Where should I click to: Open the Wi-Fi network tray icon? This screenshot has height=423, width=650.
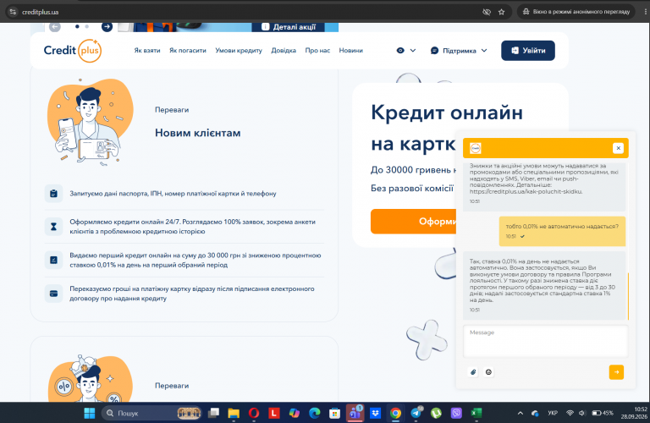pyautogui.click(x=570, y=413)
